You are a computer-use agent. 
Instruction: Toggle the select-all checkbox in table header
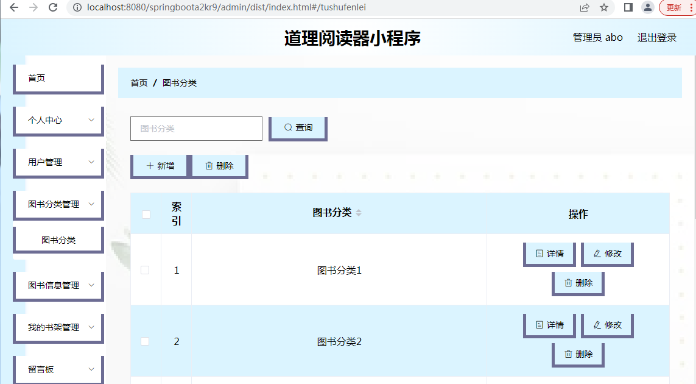[146, 214]
